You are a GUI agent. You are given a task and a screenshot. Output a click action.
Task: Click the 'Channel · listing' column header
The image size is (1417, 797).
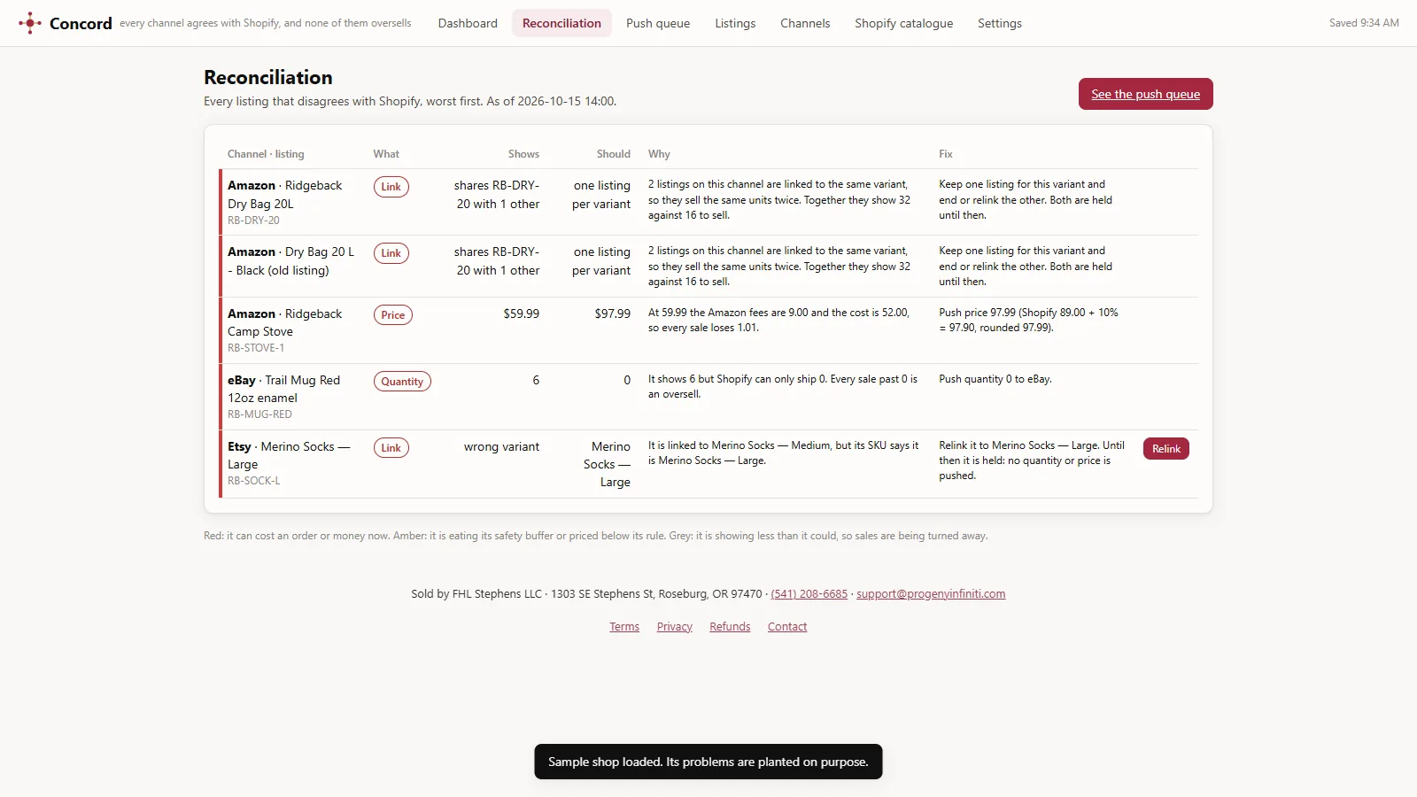click(266, 154)
